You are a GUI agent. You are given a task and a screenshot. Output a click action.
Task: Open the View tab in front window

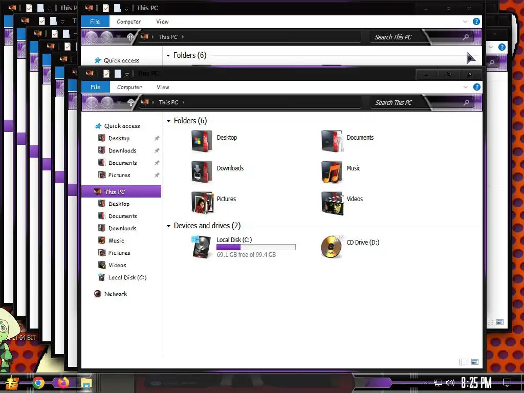[163, 87]
